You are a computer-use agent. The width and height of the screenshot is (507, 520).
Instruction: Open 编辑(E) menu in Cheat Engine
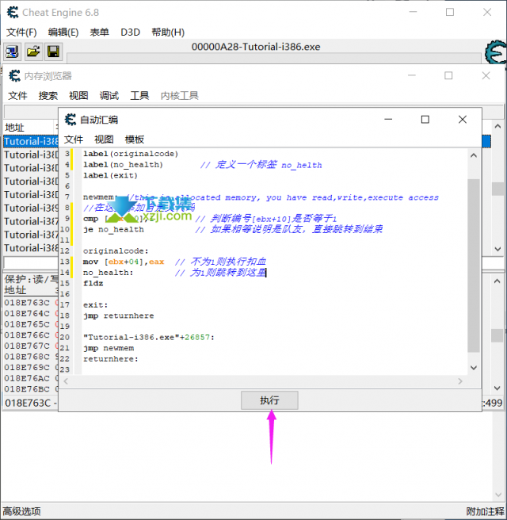tap(63, 32)
